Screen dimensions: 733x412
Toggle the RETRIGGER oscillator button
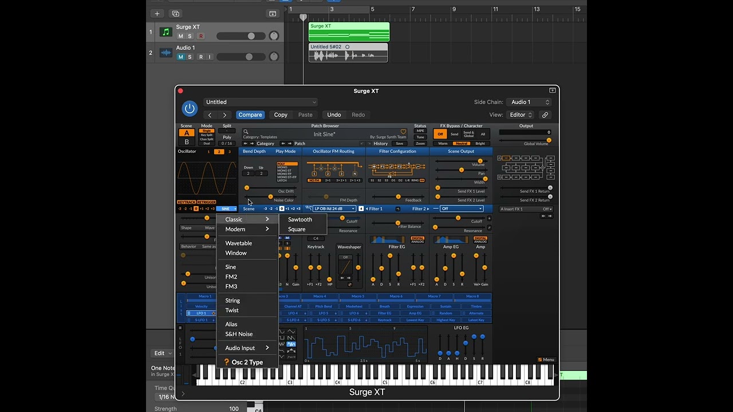point(206,202)
